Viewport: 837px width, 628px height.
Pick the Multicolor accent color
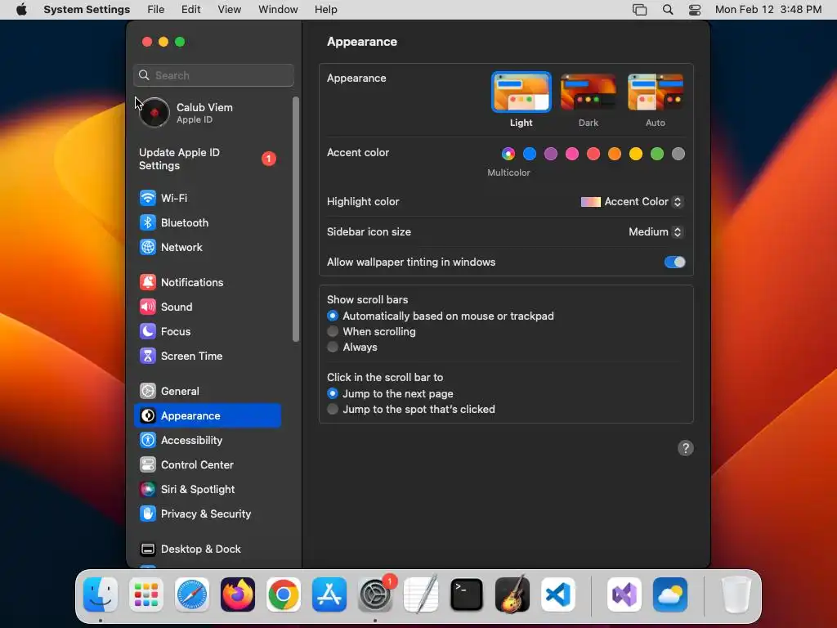[x=508, y=155]
